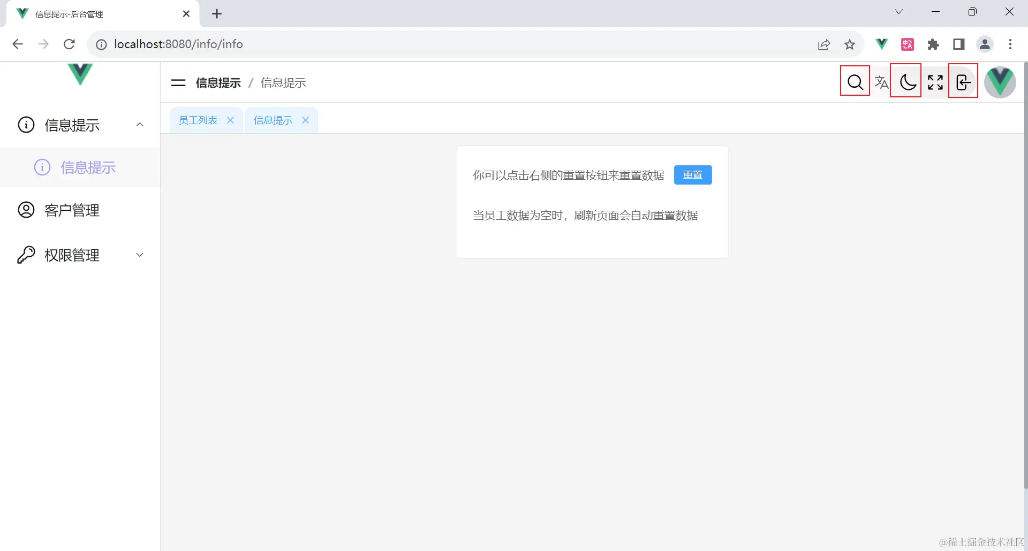Click the bold 信息提示 breadcrumb
Screen dimensions: 1028x551
point(218,83)
